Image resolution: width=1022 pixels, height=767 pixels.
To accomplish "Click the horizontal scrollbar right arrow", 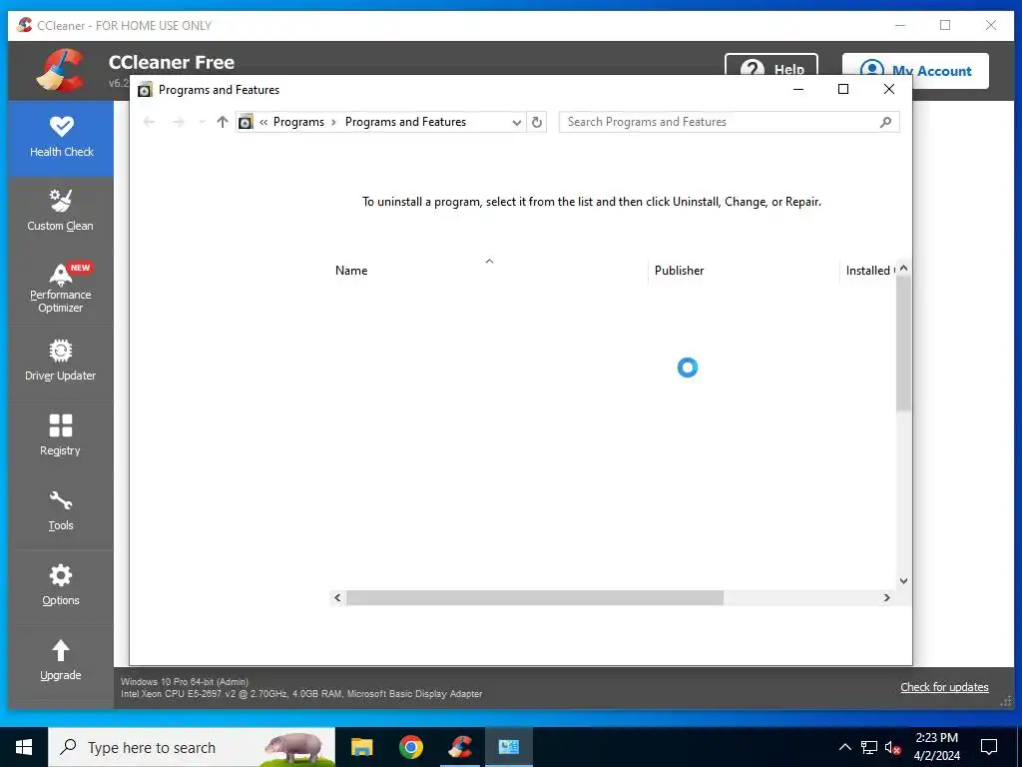I will pos(886,597).
